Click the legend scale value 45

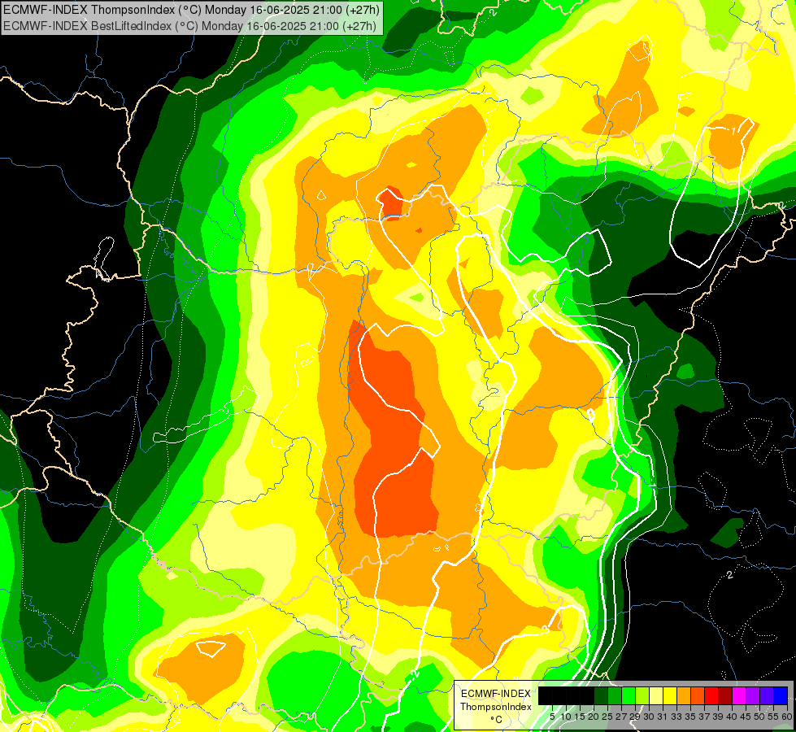(746, 717)
